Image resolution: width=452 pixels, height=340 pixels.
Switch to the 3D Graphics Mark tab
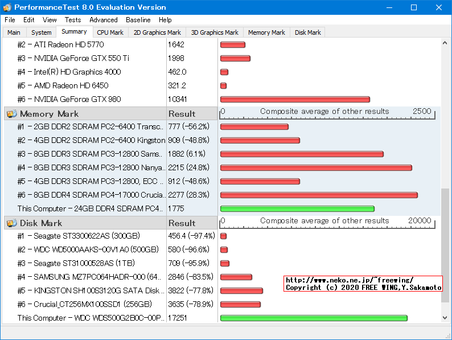click(215, 32)
